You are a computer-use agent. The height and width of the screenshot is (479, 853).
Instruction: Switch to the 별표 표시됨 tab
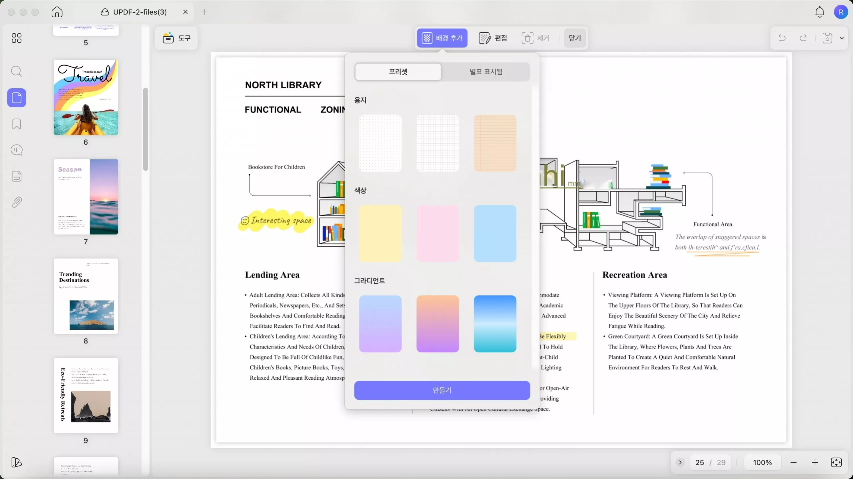pyautogui.click(x=486, y=72)
